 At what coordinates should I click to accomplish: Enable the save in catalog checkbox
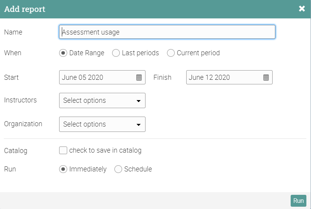point(63,150)
